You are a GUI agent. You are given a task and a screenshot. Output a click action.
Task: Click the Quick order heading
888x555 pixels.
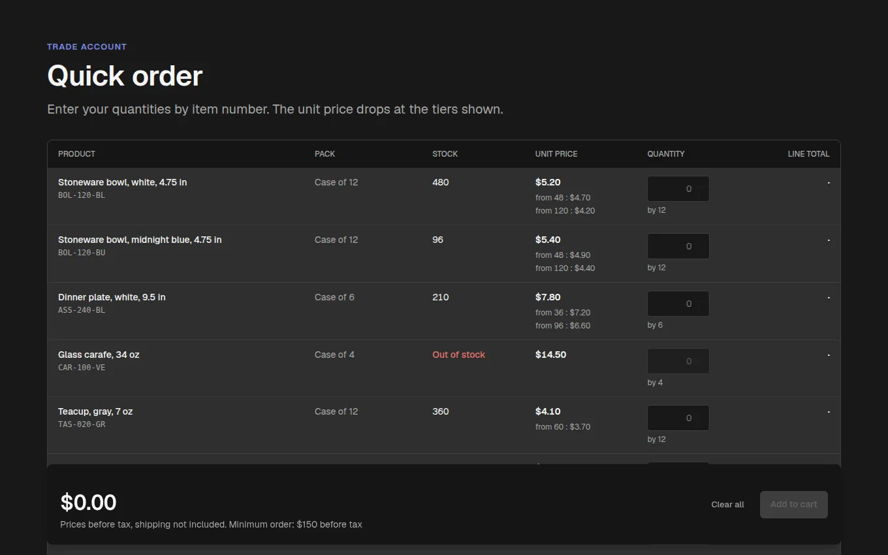point(125,76)
